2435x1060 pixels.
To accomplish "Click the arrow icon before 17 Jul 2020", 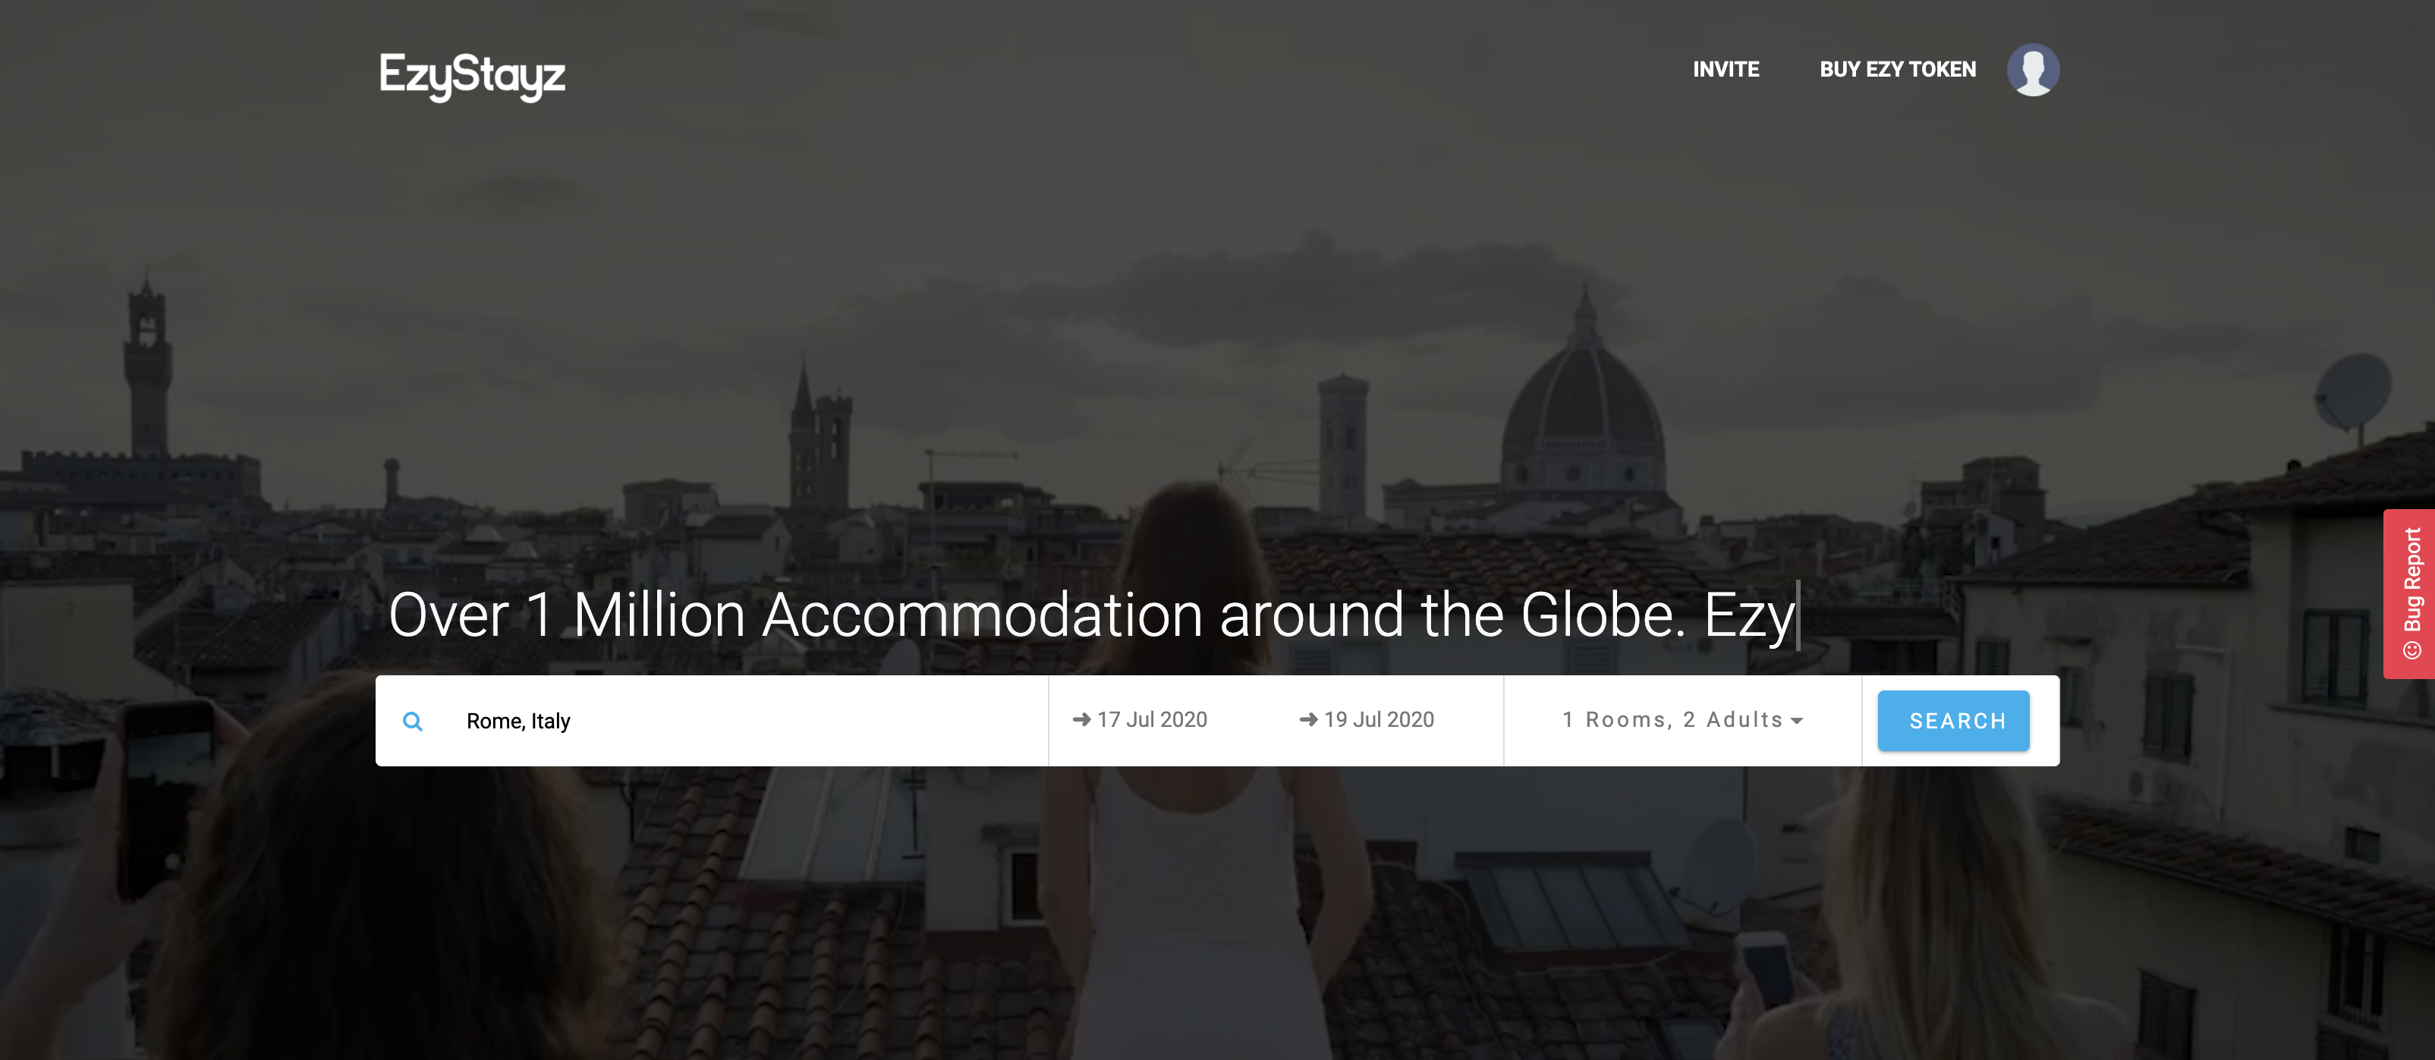I will coord(1081,719).
